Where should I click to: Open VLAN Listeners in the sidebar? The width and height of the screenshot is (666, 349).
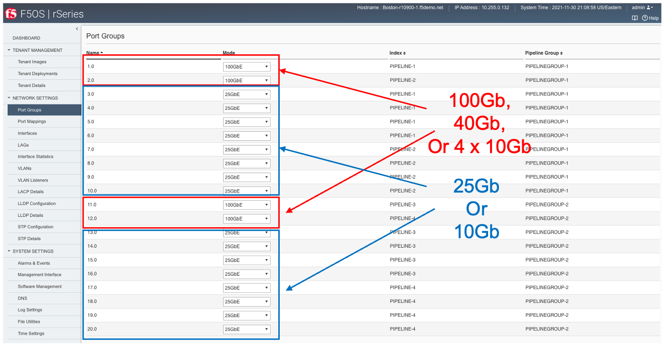click(33, 180)
